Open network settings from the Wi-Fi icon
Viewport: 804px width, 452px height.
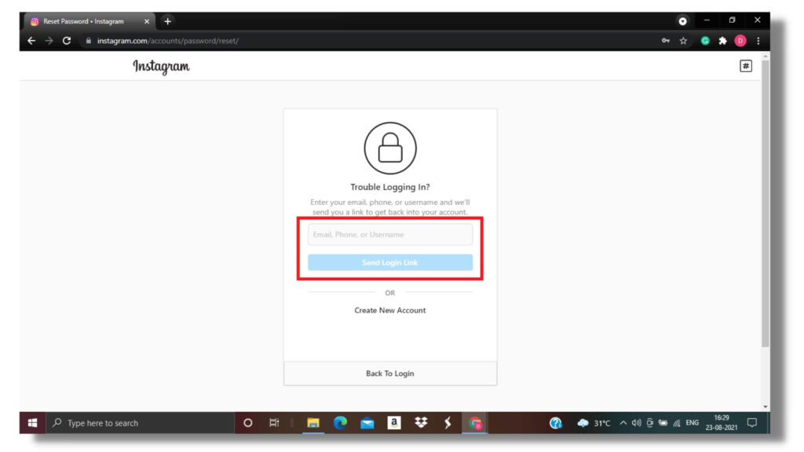(677, 423)
